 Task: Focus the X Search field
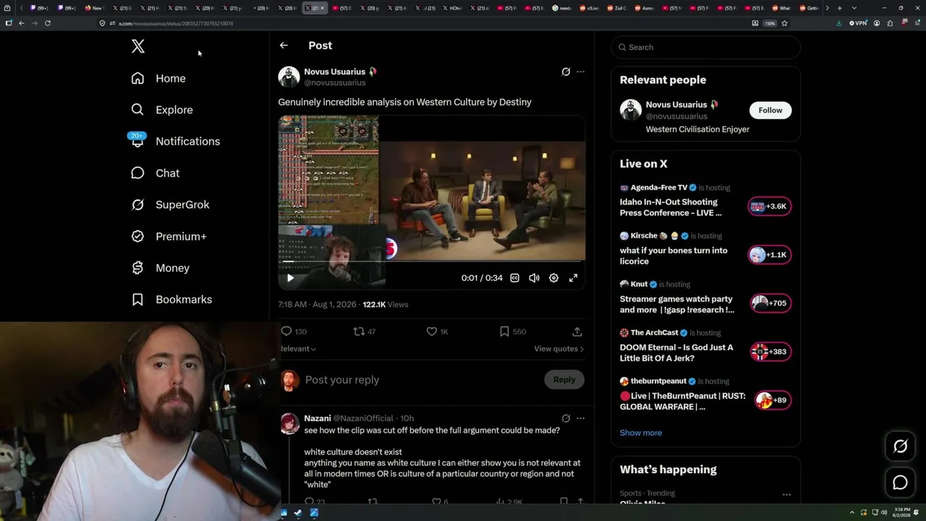point(705,47)
